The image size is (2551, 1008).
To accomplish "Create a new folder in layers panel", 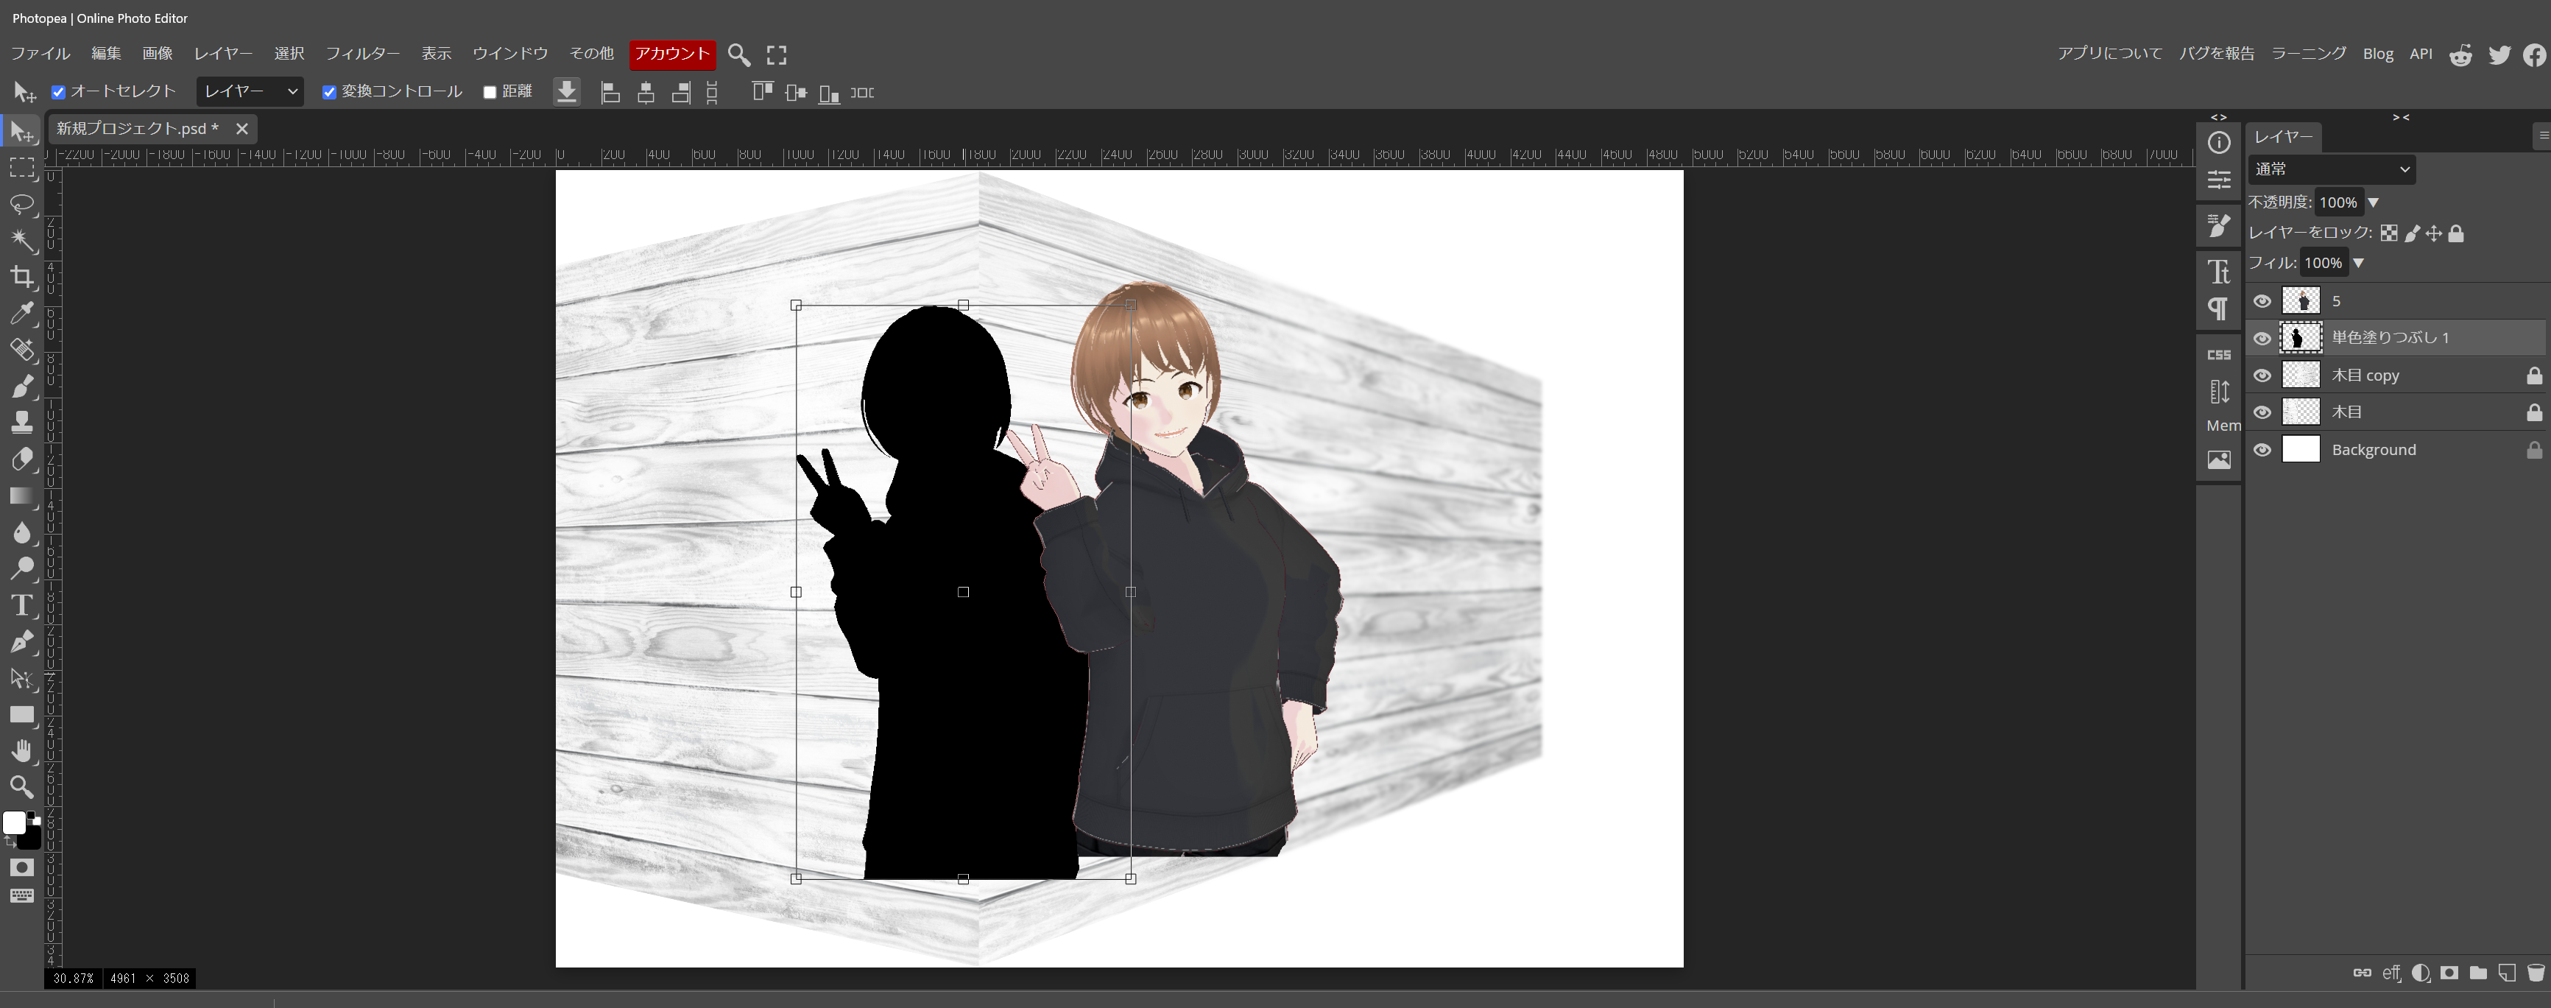I will coord(2477,973).
